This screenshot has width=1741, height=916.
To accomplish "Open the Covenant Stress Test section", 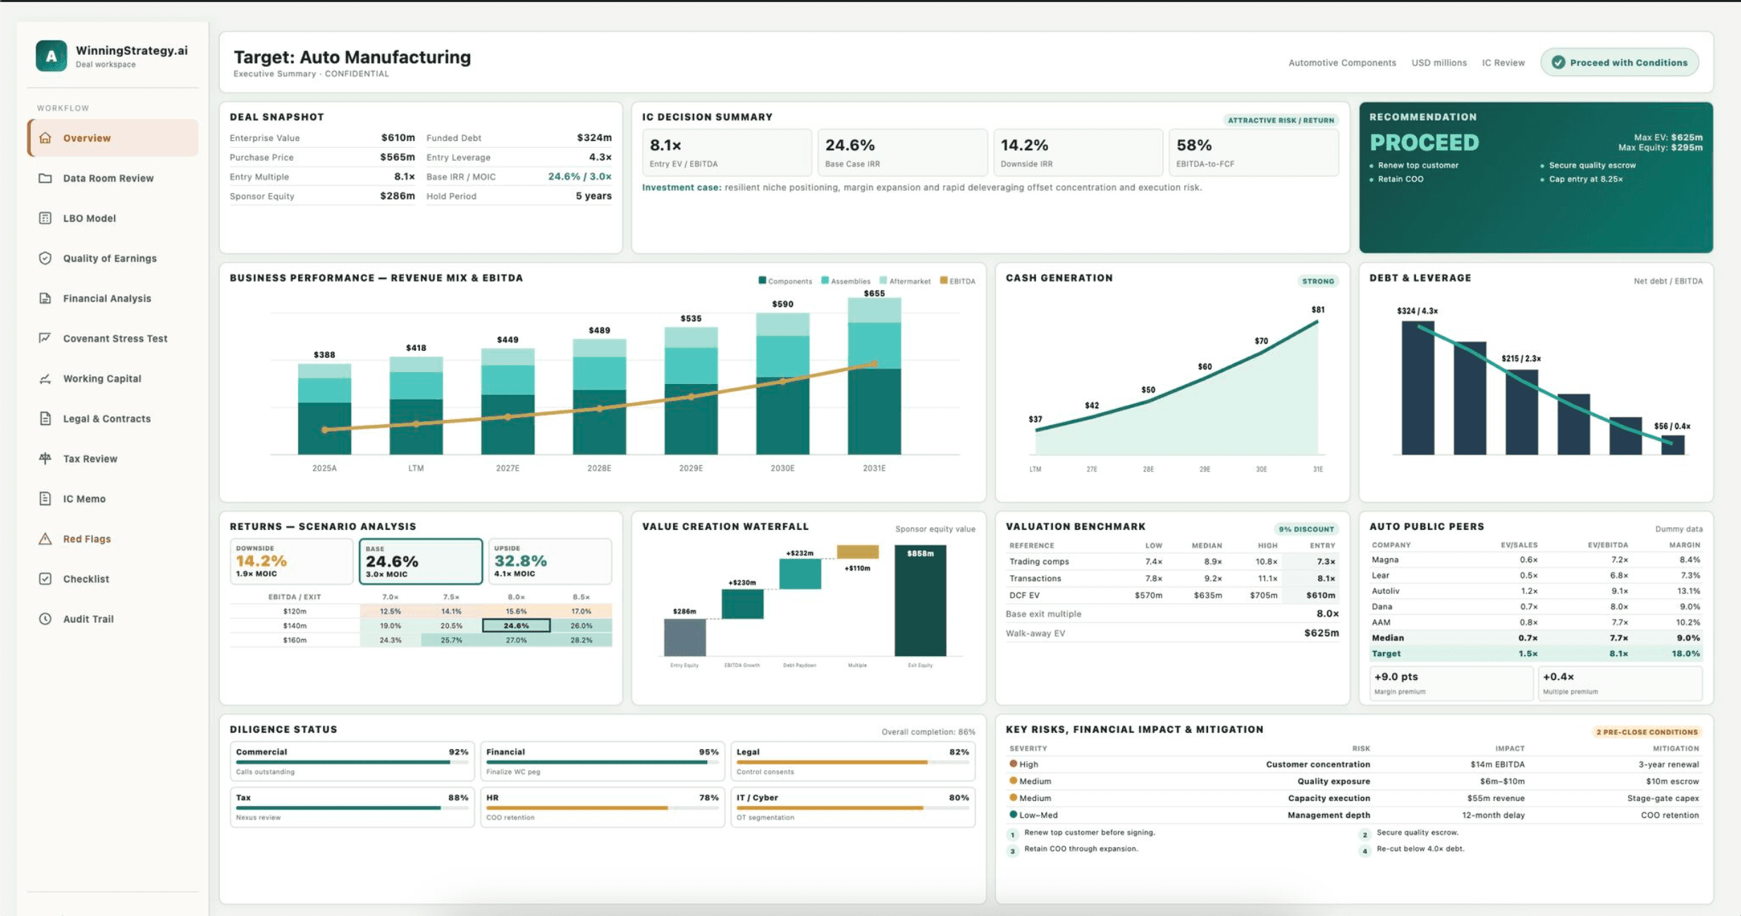I will (x=113, y=338).
